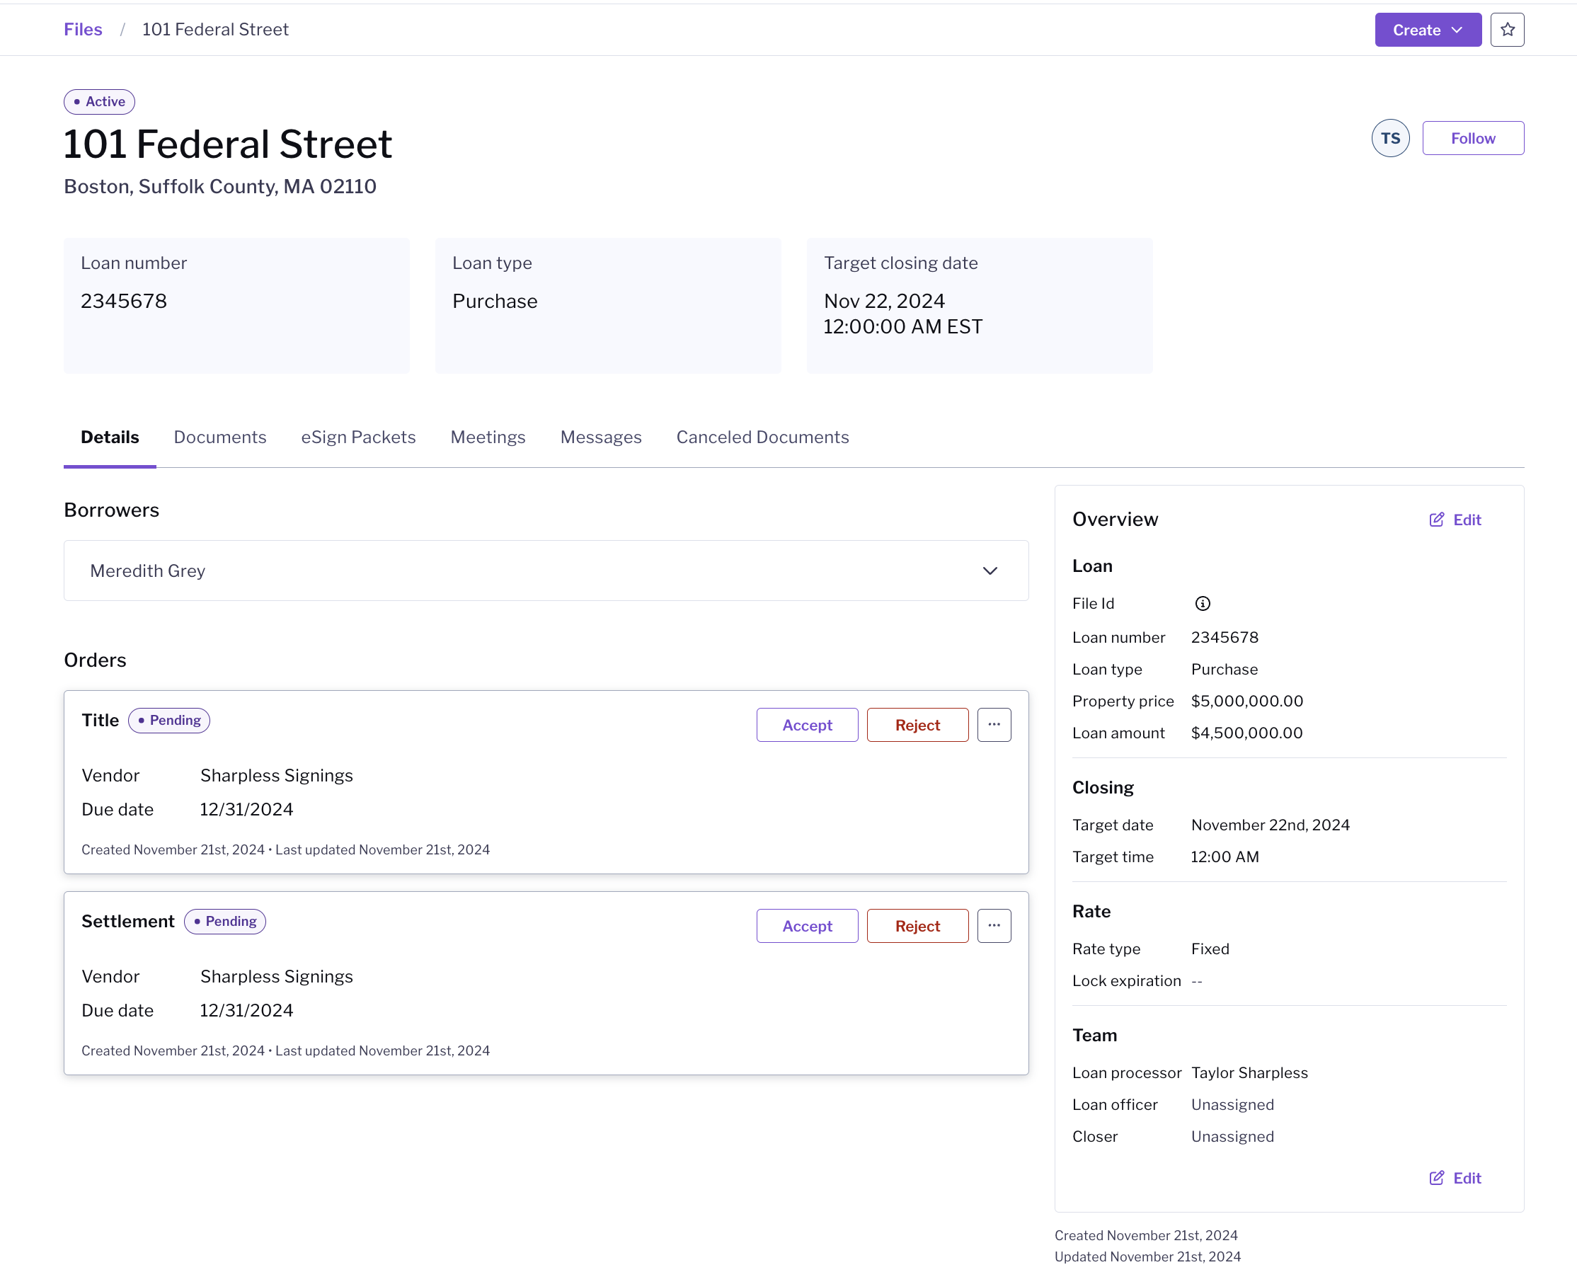Expand the Meredith Grey borrower row
This screenshot has height=1277, width=1577.
546,571
